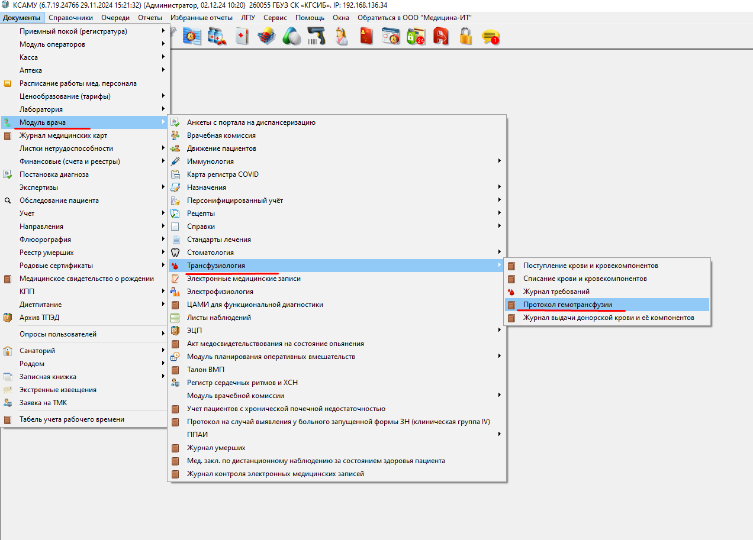
Task: Open Журнал медицинских карт
Action: coord(63,135)
